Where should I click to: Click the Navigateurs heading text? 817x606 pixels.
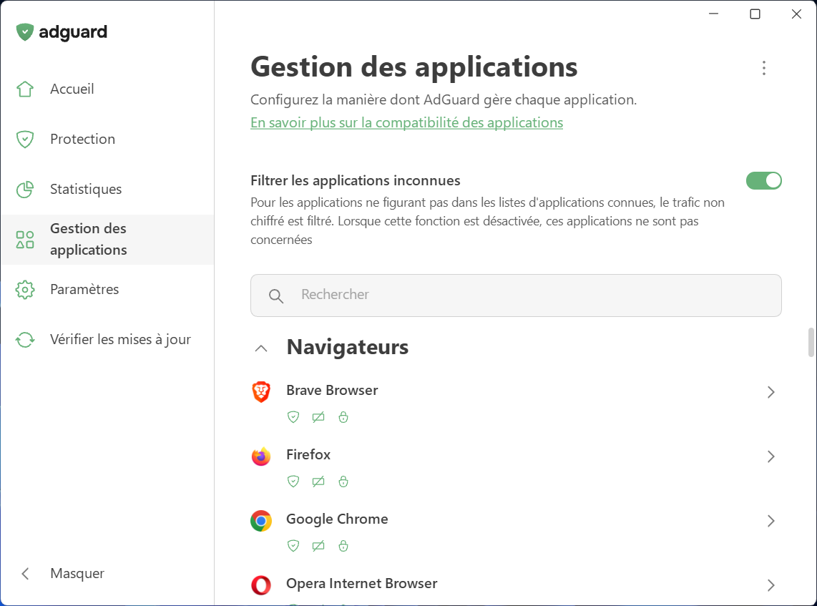coord(348,347)
